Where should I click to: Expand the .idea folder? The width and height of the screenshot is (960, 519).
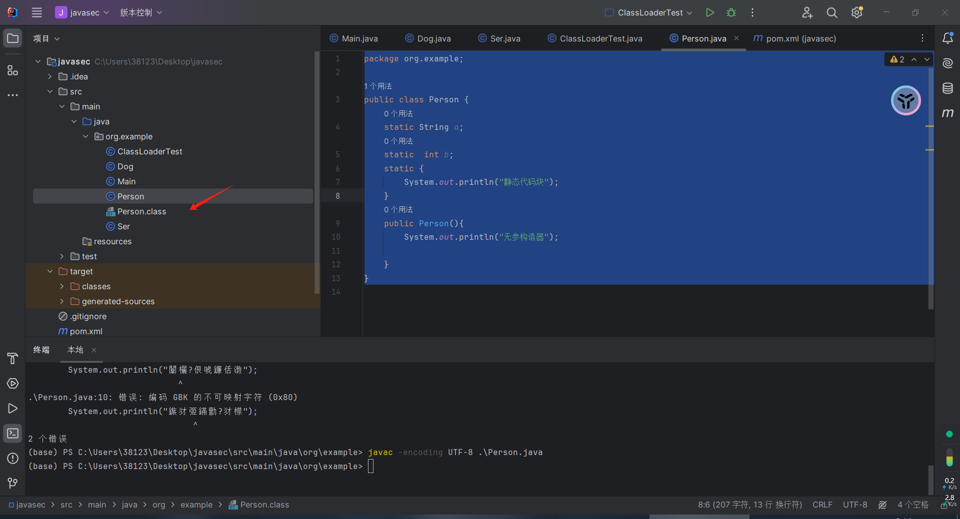click(x=50, y=76)
